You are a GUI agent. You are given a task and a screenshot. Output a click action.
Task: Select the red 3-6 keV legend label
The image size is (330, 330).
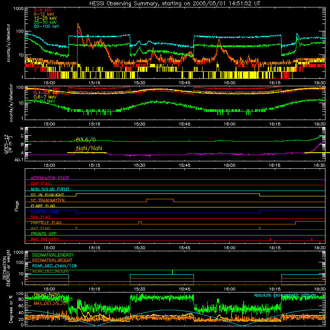pyautogui.click(x=43, y=10)
